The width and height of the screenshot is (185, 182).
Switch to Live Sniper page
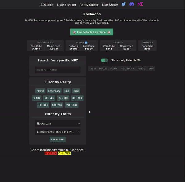pyautogui.click(x=110, y=5)
